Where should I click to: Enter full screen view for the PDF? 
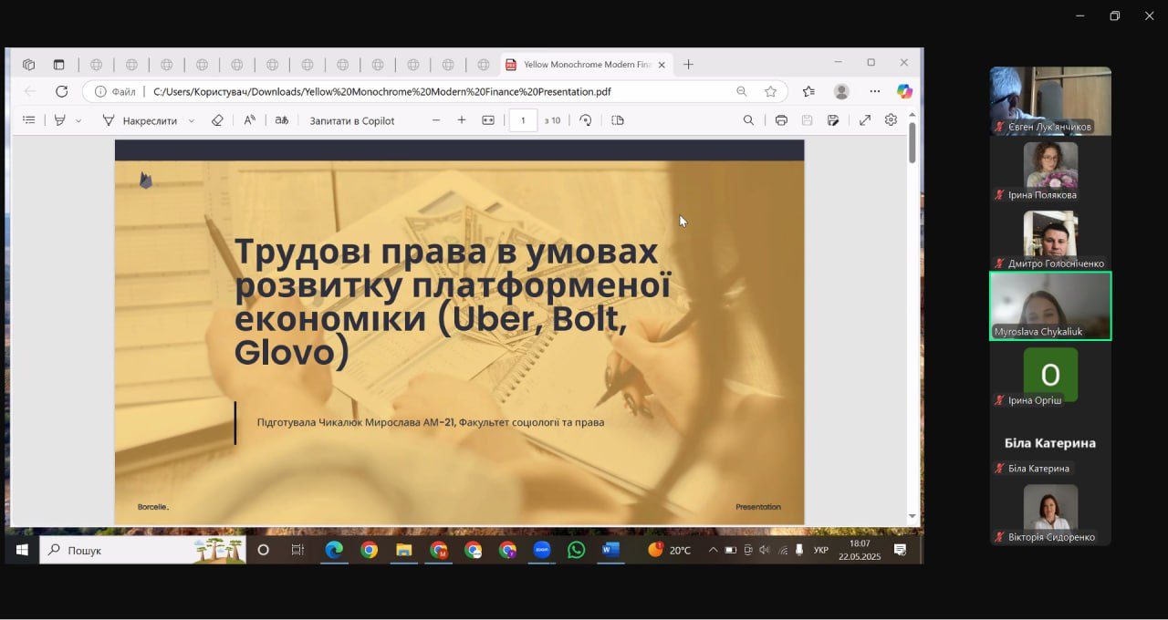tap(865, 120)
